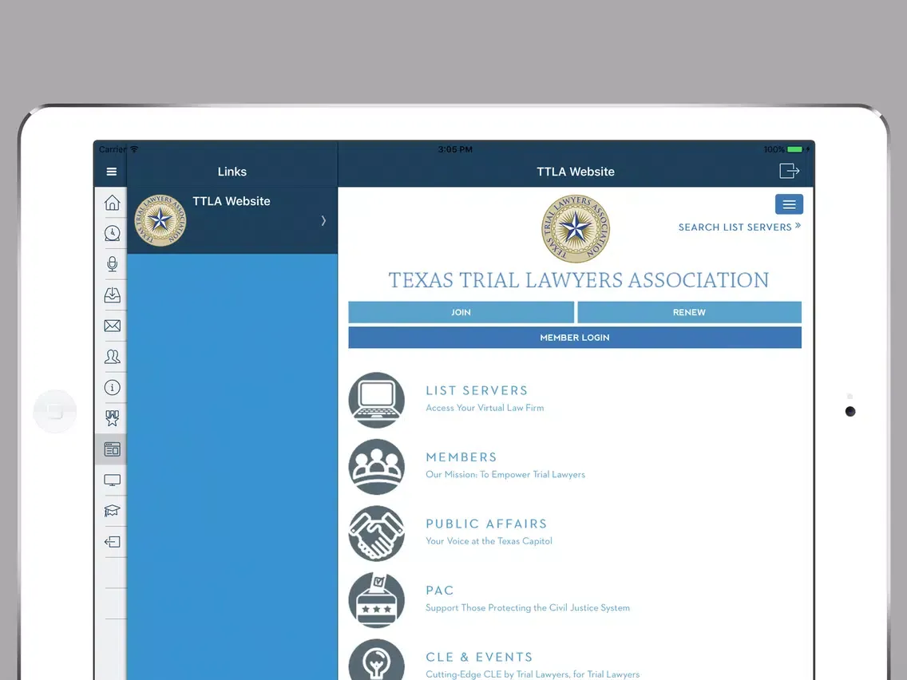Select TTLA Website entry in Links list
This screenshot has width=907, height=680.
coord(232,220)
